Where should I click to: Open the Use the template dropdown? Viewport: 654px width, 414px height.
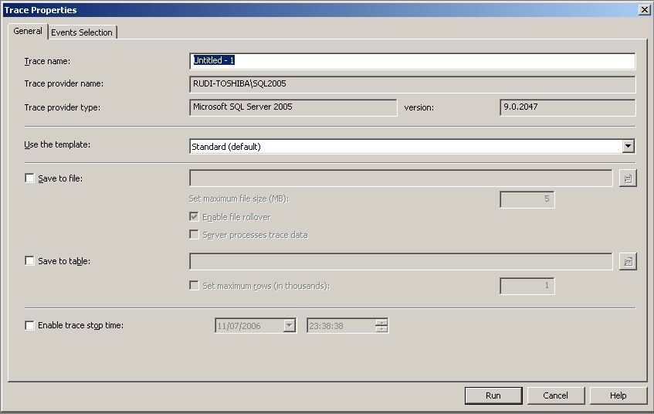(x=628, y=146)
